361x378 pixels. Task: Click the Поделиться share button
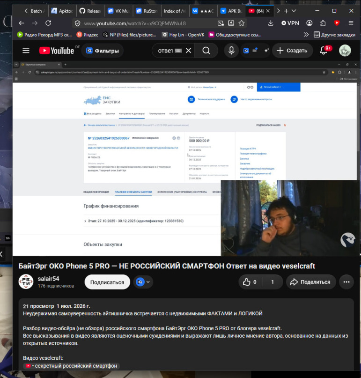[x=311, y=282]
